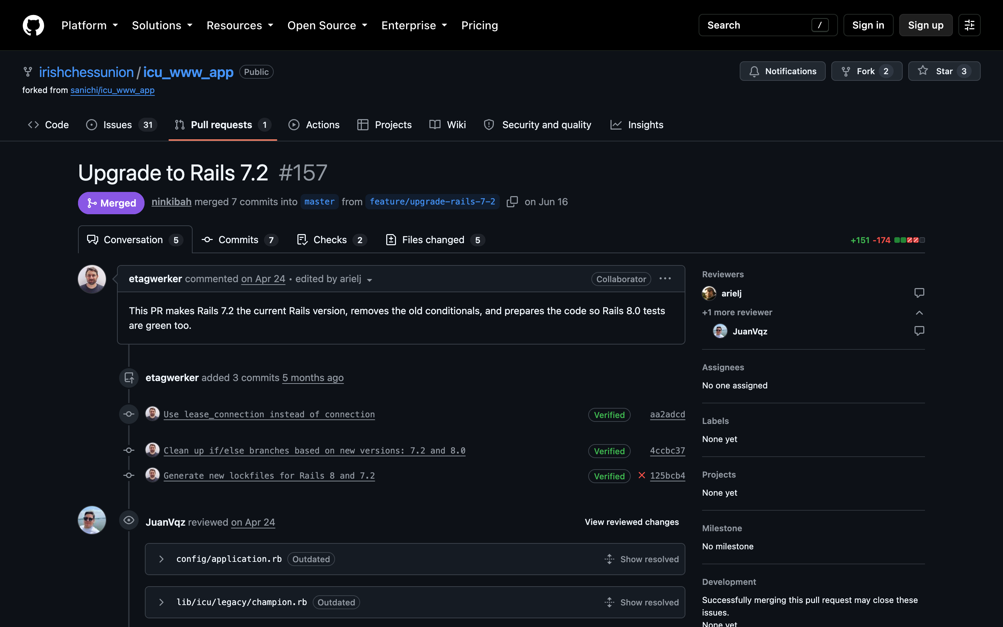This screenshot has height=627, width=1003.
Task: Click the diffstat +151 -174 color blocks
Action: 909,240
